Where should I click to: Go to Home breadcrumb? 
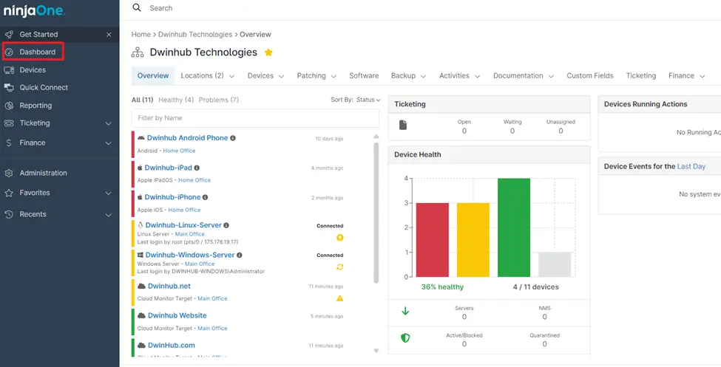[x=141, y=35]
